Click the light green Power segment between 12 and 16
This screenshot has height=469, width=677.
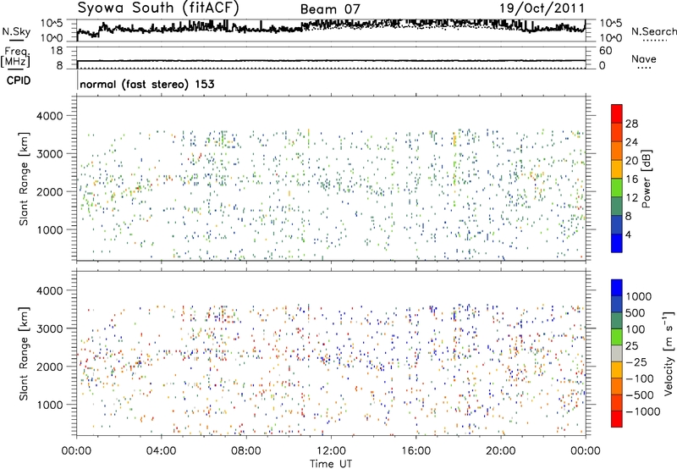617,187
